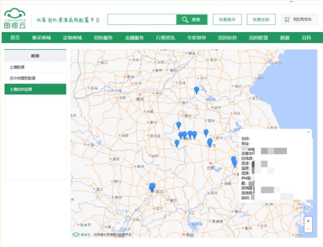Click the 我要定制 button
This screenshot has height=247, width=323.
[x=261, y=20]
